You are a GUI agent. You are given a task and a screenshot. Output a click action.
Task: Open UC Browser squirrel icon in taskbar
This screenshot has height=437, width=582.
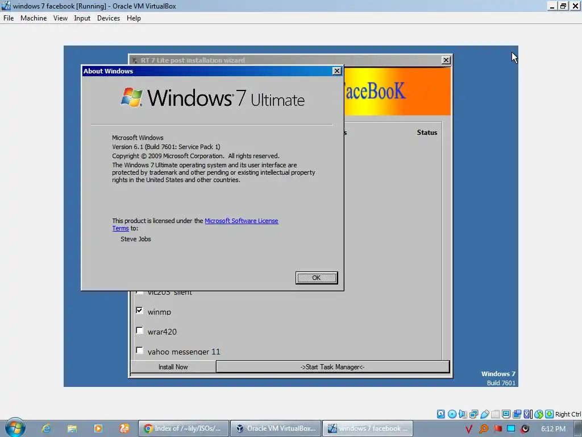tap(124, 428)
